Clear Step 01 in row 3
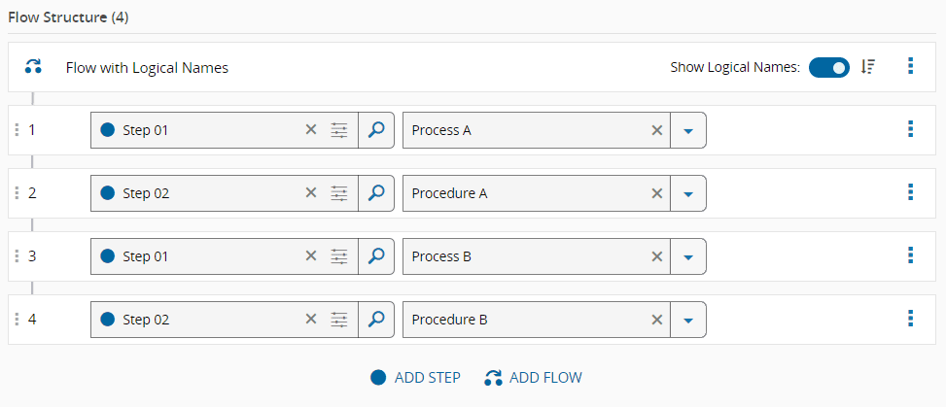This screenshot has width=946, height=407. [x=311, y=256]
